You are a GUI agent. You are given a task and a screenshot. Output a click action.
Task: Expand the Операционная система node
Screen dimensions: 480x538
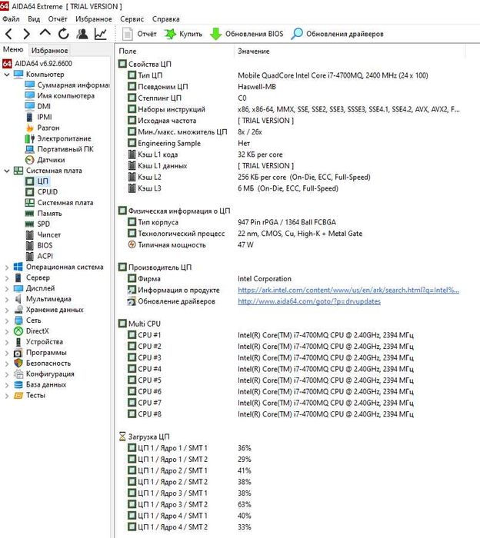pyautogui.click(x=6, y=267)
